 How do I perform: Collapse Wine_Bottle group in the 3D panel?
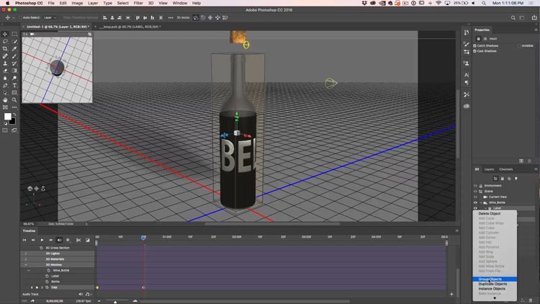481,202
